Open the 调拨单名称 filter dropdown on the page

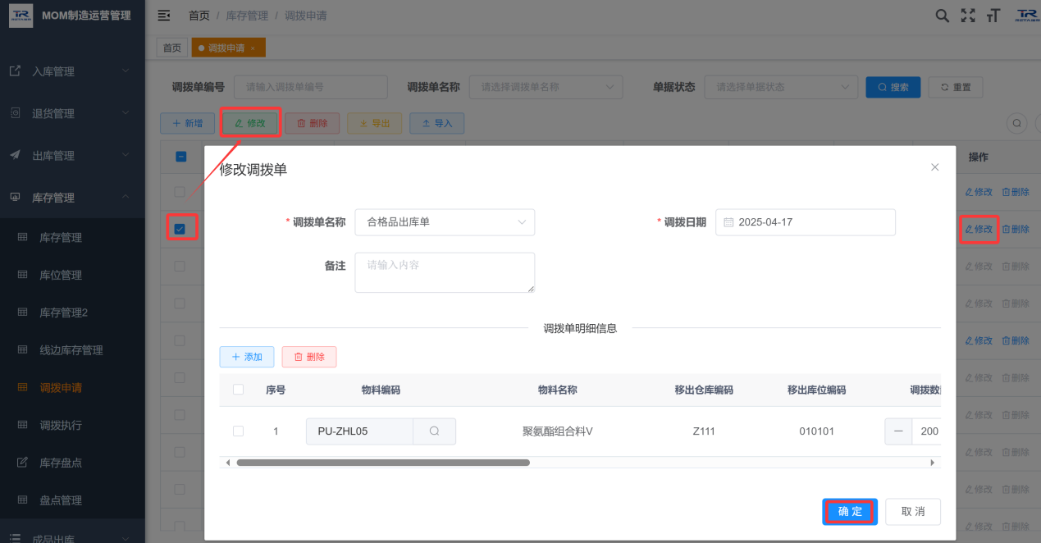(x=546, y=87)
